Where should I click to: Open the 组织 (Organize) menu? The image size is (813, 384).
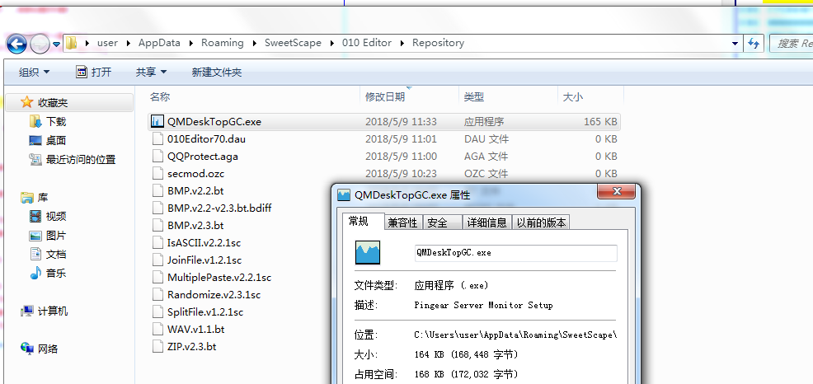35,72
